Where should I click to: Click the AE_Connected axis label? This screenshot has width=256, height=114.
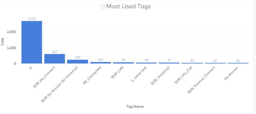(x=92, y=75)
